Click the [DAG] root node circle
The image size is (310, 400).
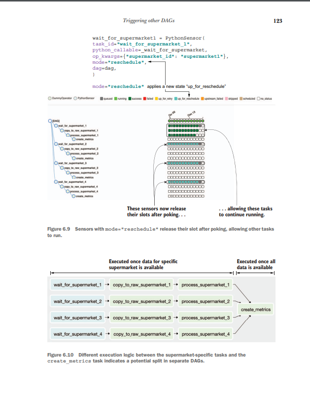point(50,121)
